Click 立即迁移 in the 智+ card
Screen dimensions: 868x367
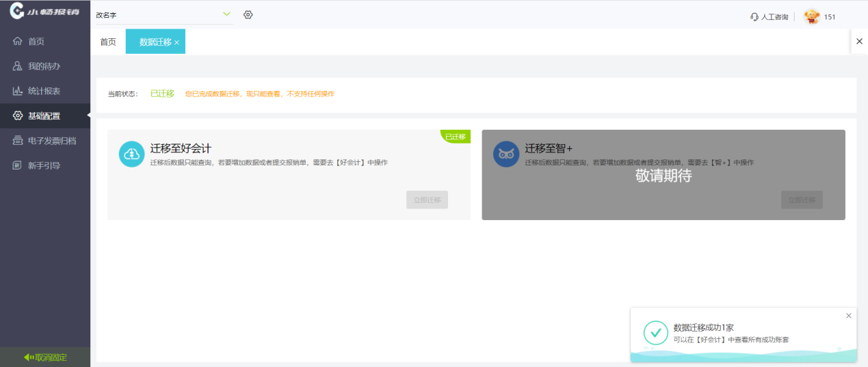click(x=802, y=200)
